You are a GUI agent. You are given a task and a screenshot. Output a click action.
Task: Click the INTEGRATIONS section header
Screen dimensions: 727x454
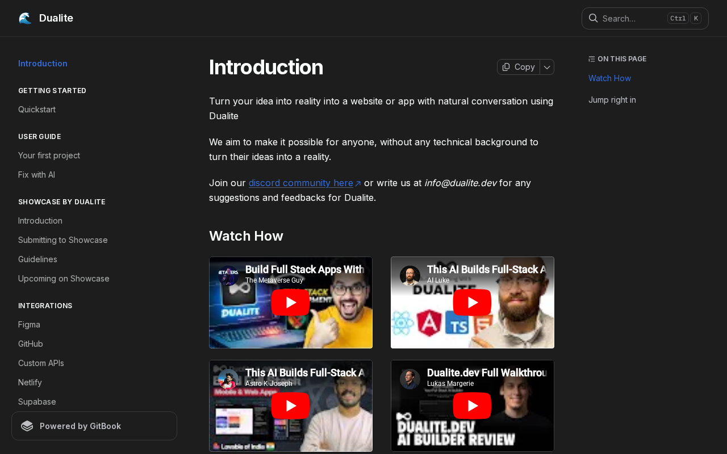45,306
